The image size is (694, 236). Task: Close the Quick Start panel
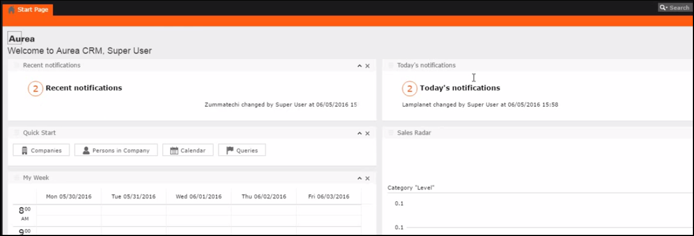[x=367, y=133]
